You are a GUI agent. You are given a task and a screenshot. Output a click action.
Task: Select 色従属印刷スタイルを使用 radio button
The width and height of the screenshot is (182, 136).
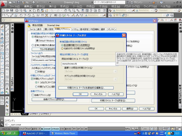point(62,45)
